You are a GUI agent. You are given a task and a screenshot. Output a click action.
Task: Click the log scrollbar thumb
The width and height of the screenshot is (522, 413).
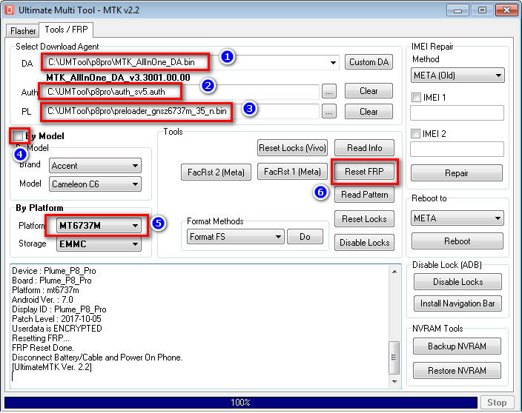(394, 357)
